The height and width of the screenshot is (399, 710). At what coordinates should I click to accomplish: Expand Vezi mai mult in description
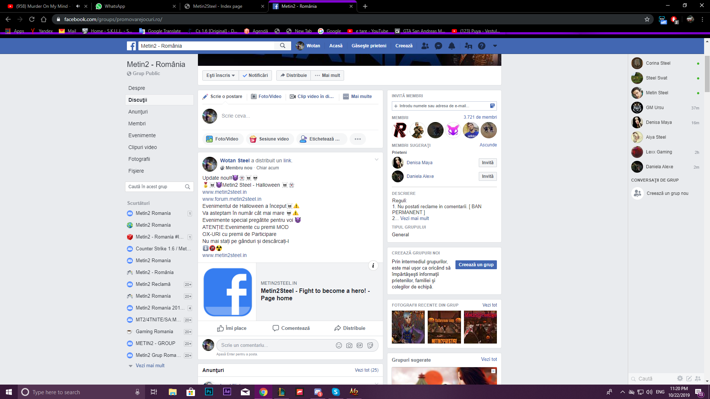(x=414, y=219)
